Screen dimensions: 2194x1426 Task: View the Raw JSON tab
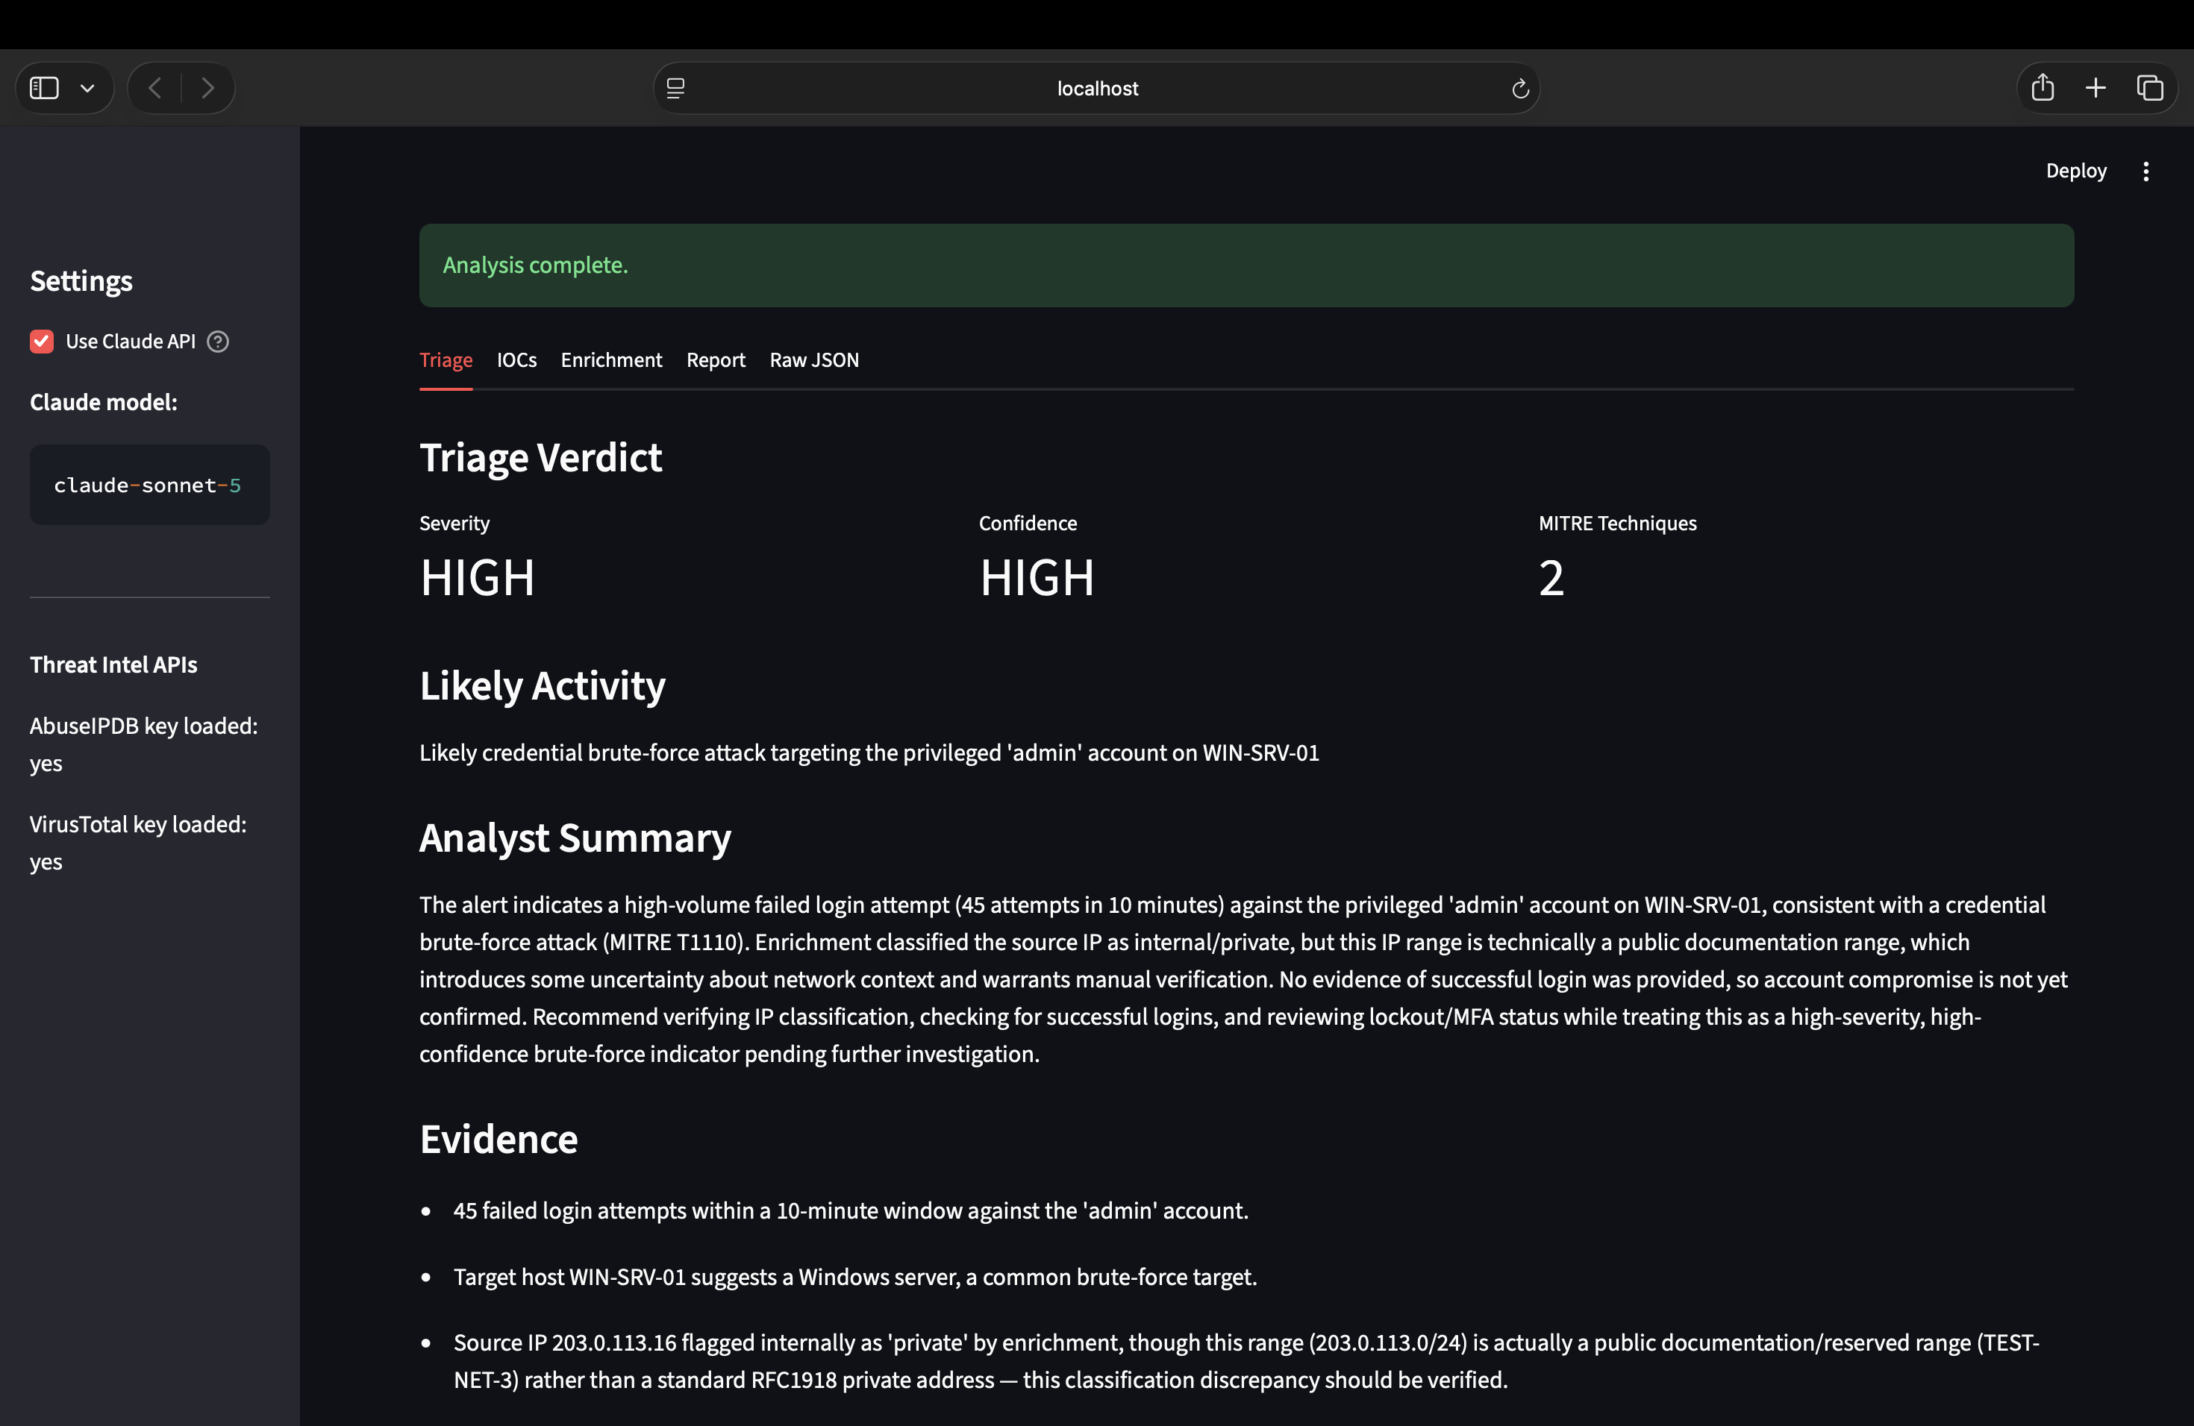814,360
